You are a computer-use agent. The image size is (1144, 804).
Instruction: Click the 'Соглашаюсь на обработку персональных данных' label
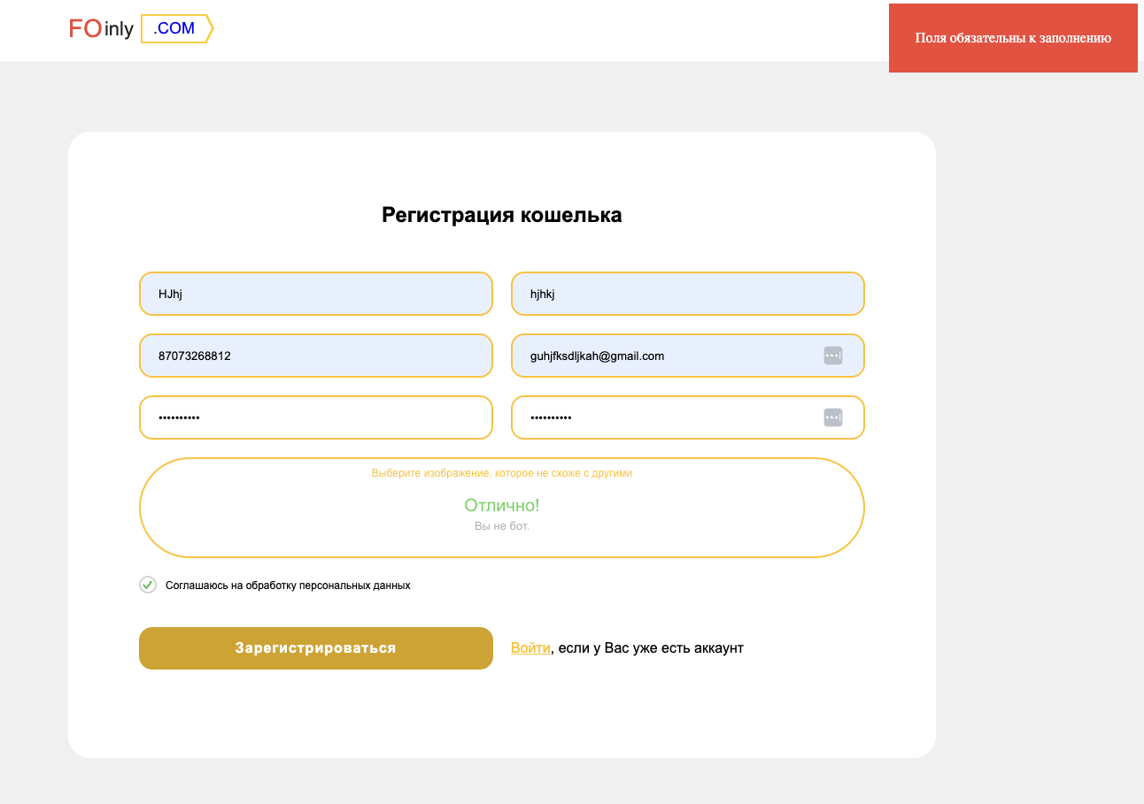(288, 586)
